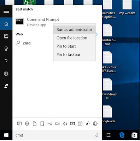Image resolution: width=140 pixels, height=141 pixels.
Task: Click the lightbulb reminders icon
Action: (x=6, y=49)
